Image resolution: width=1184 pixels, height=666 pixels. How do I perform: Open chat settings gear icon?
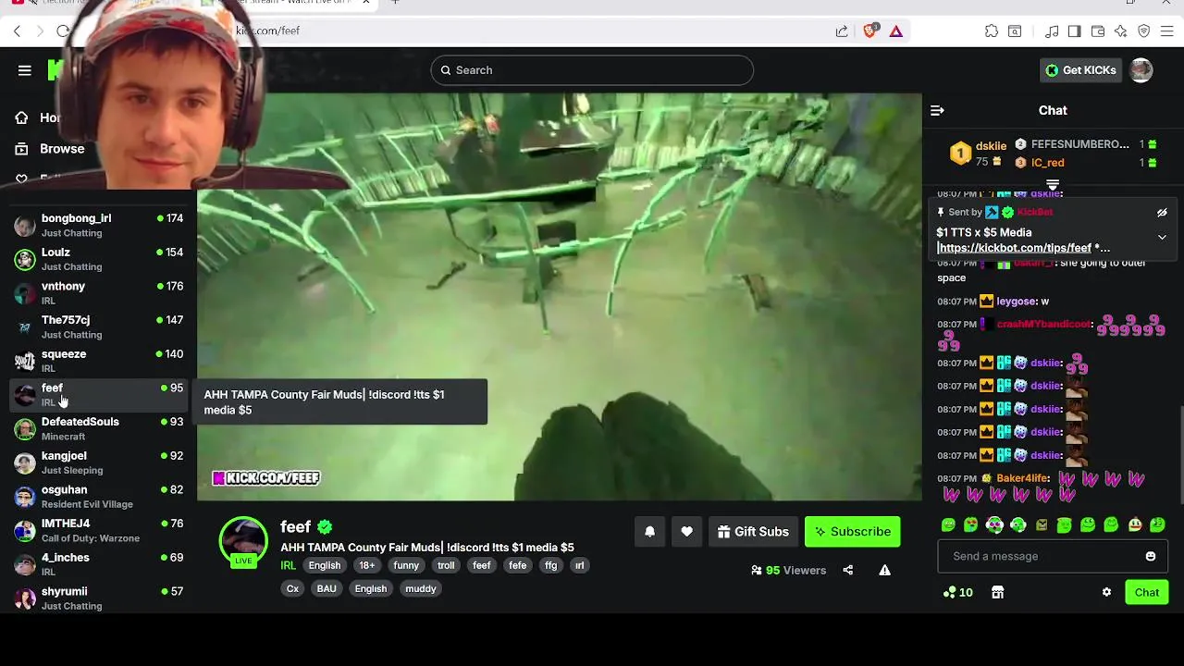point(1106,593)
